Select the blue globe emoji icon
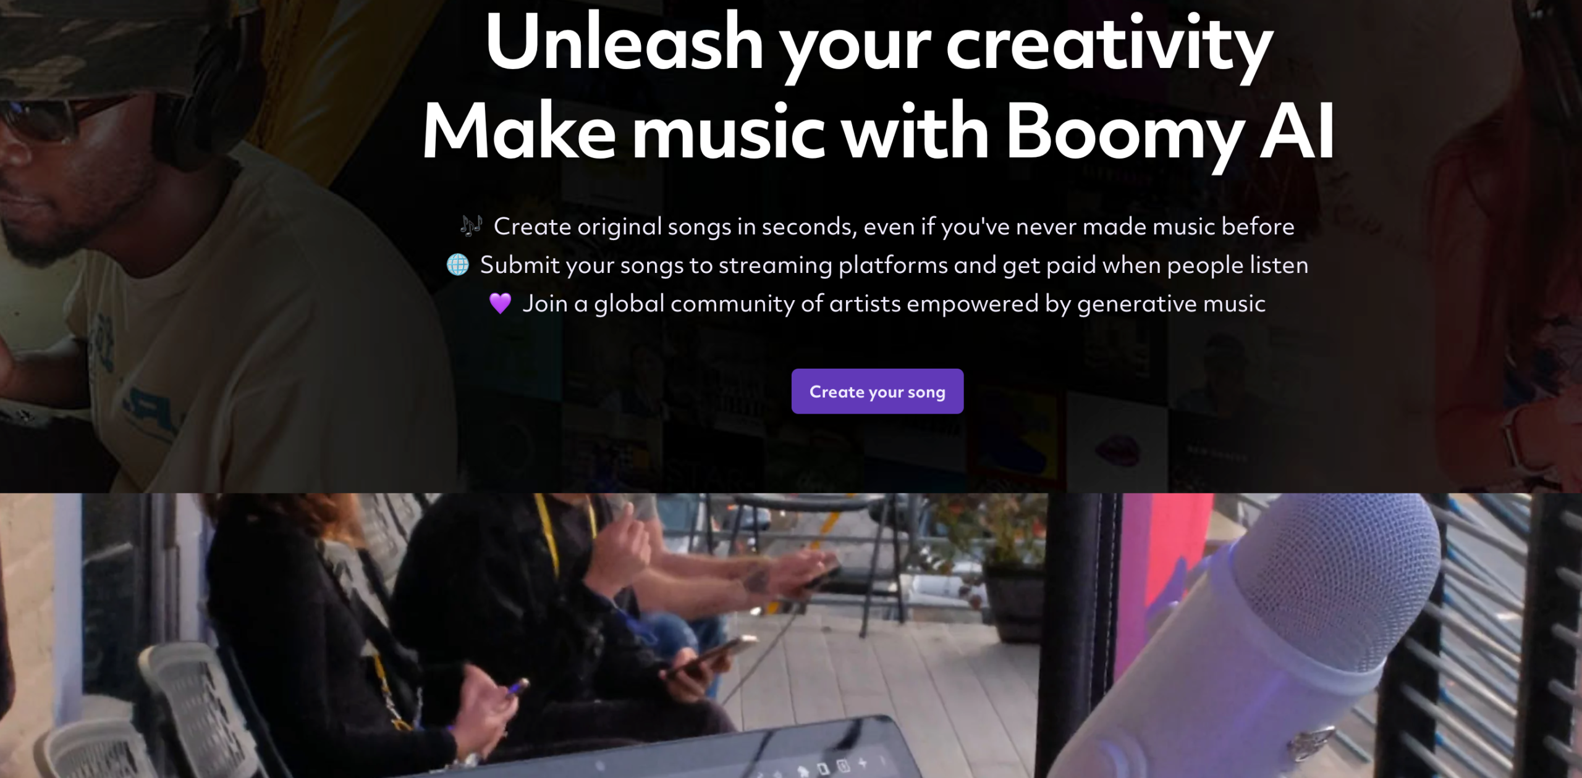Screen dimensions: 1582x778 pyautogui.click(x=458, y=264)
